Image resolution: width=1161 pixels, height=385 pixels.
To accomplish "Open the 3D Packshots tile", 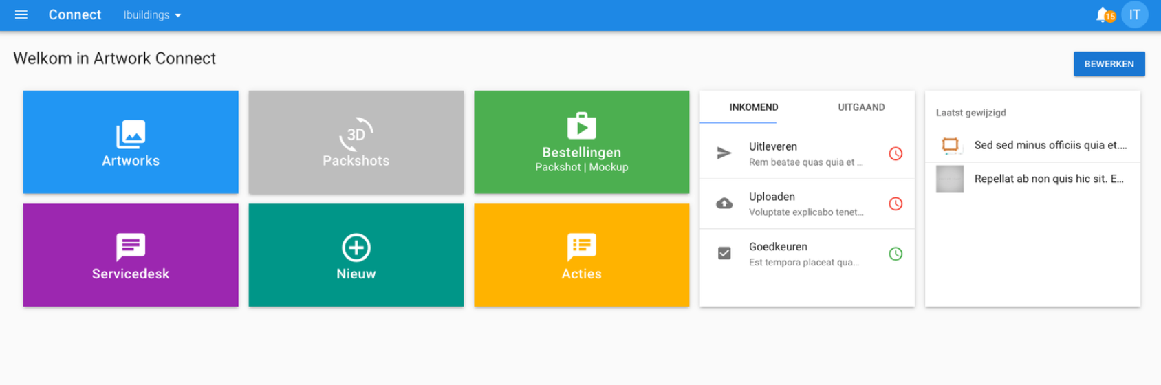I will [356, 142].
